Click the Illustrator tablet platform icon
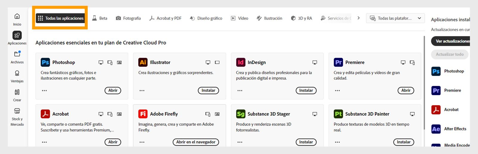This screenshot has width=478, height=154. [217, 62]
